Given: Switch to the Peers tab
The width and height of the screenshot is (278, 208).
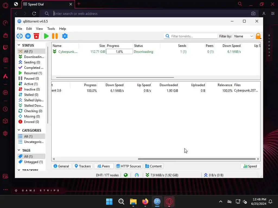Looking at the screenshot, I should click(103, 166).
